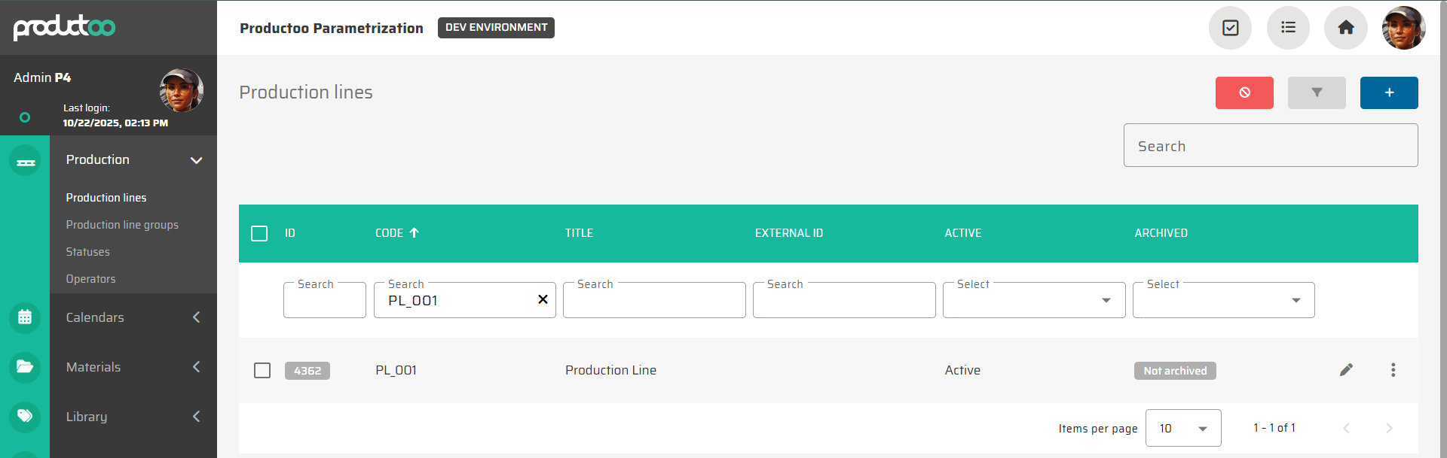Open the Calendars sidebar icon
This screenshot has width=1447, height=458.
point(25,317)
